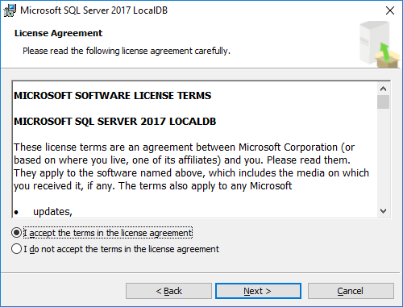Screen dimensions: 403x307
Task: Proceed with the Next button
Action: coord(258,291)
